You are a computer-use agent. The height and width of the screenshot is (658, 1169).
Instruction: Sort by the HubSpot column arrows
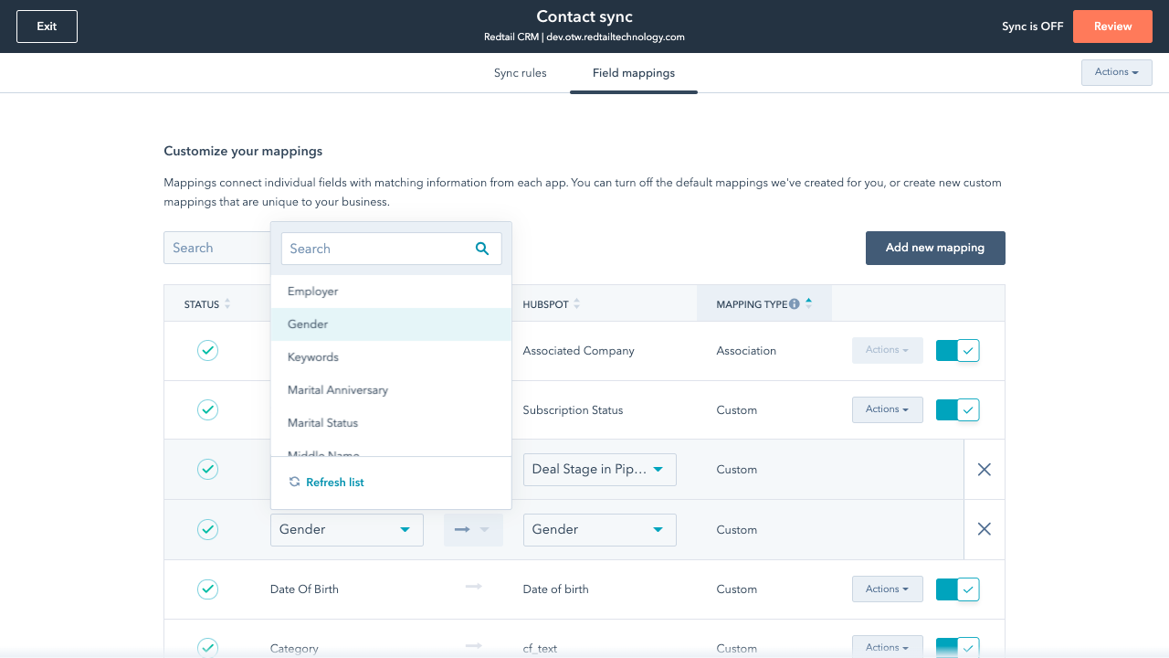(x=576, y=304)
